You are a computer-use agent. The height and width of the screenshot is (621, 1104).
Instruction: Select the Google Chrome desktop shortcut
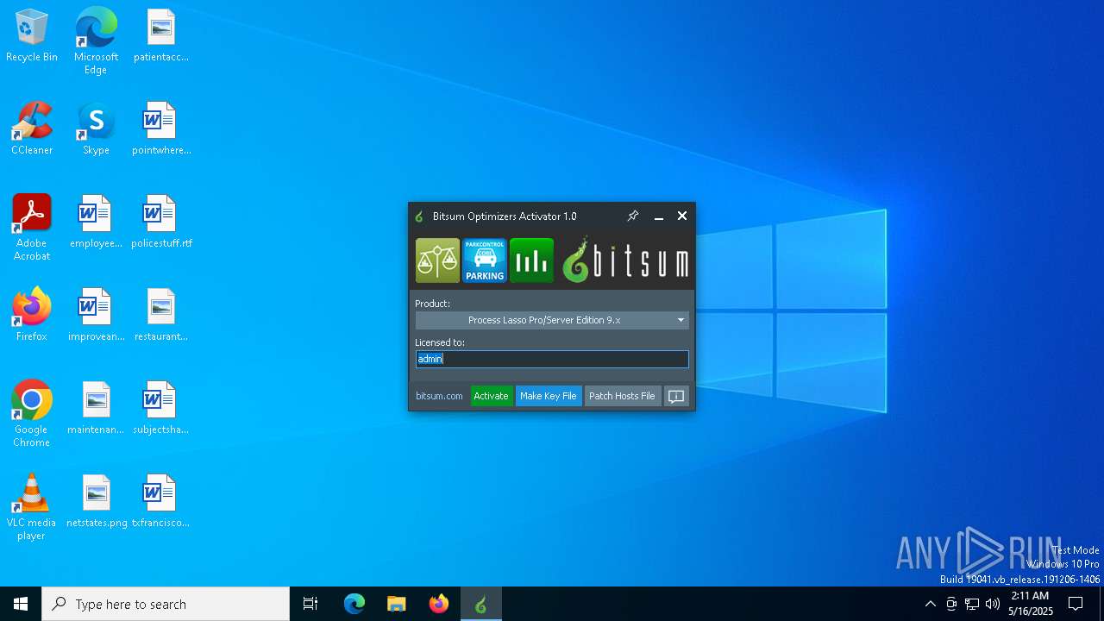pyautogui.click(x=32, y=414)
